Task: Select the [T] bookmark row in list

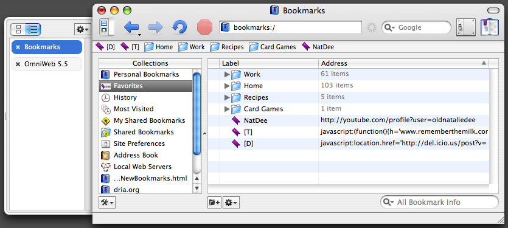Action: [x=348, y=132]
